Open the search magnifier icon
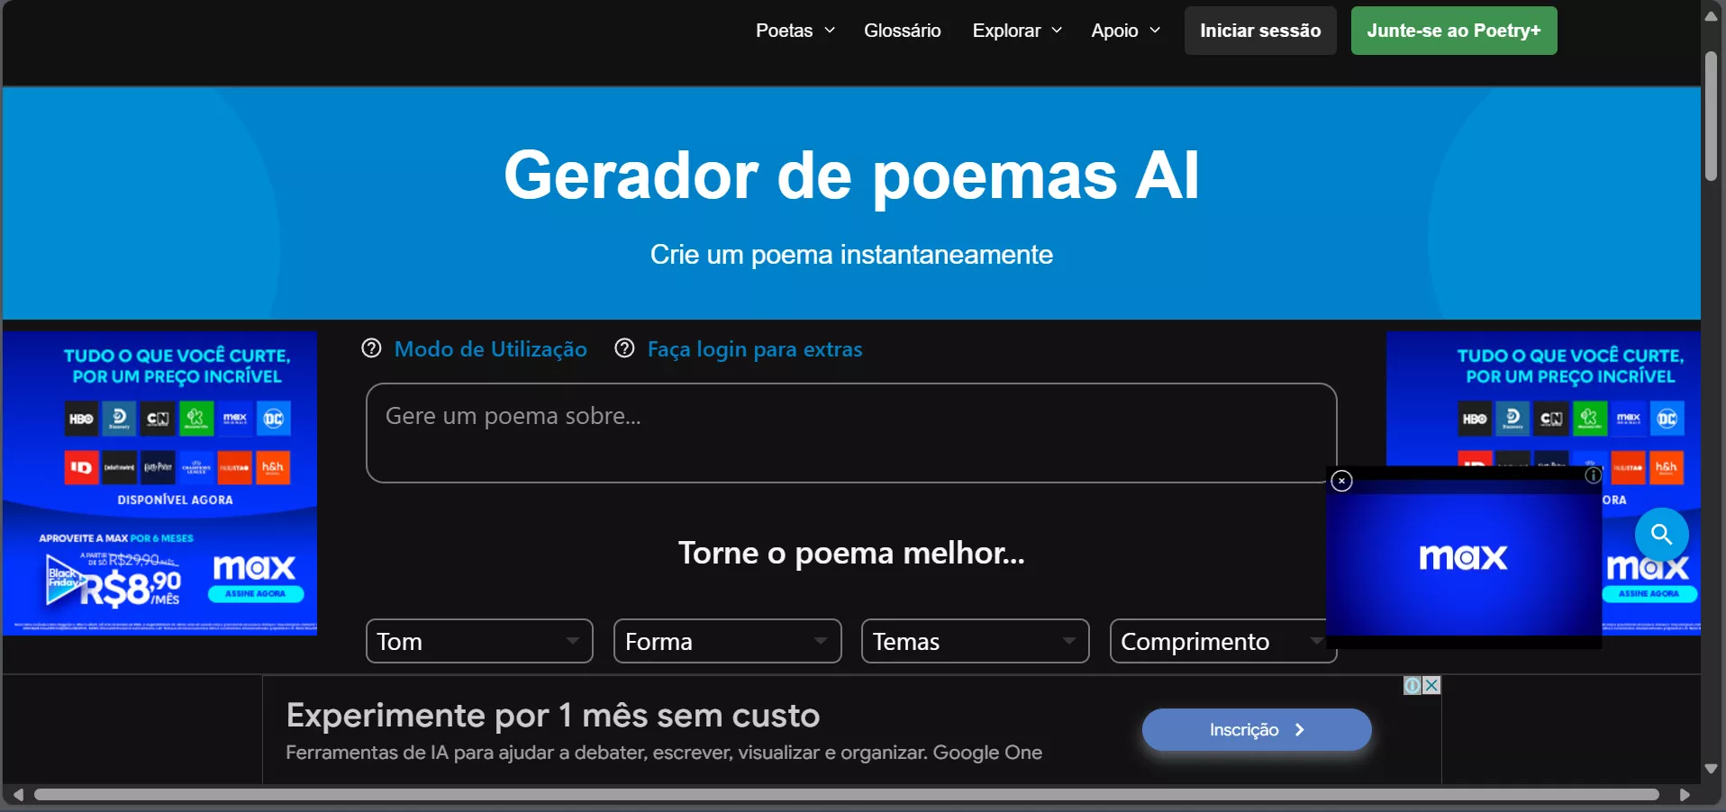1726x812 pixels. [1660, 534]
